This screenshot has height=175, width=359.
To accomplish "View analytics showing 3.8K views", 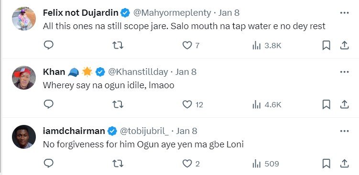I will (x=267, y=46).
